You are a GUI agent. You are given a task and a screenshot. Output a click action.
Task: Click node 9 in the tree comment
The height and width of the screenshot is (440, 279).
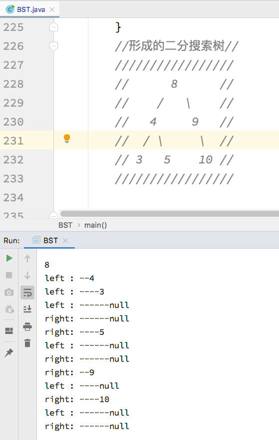tap(195, 122)
